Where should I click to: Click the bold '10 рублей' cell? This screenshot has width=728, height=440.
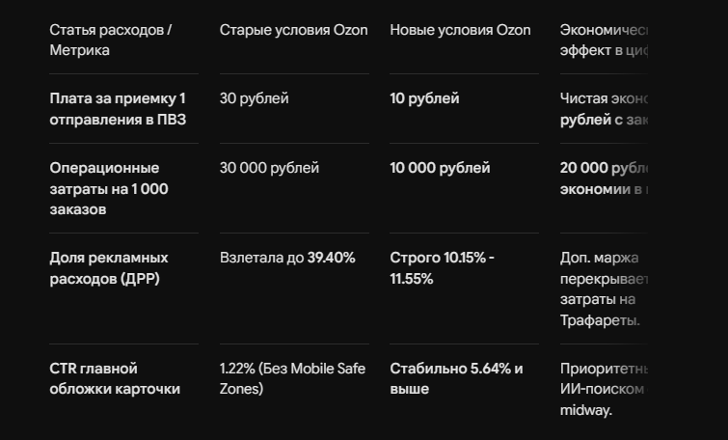point(424,98)
